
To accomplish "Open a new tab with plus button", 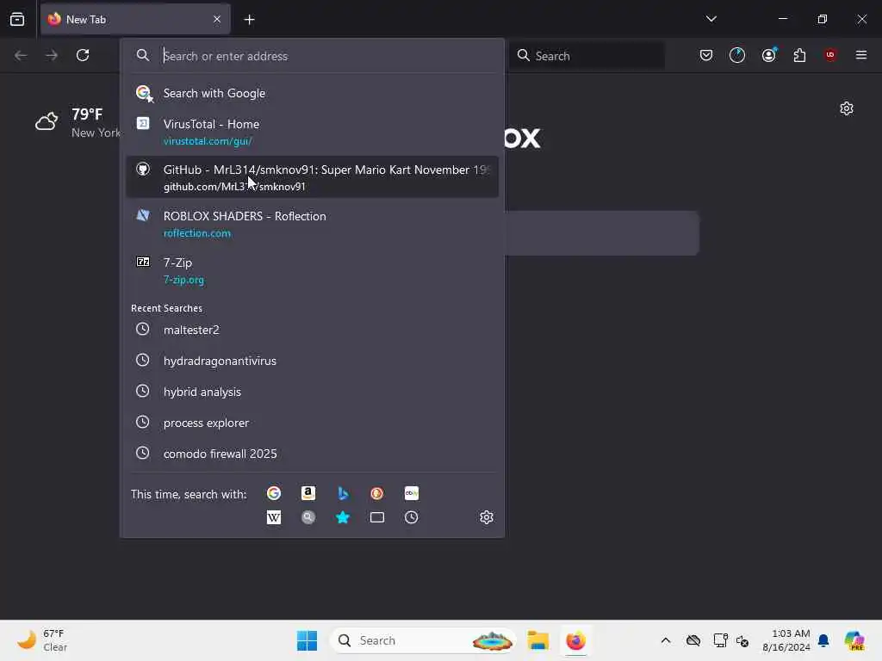I will (249, 20).
